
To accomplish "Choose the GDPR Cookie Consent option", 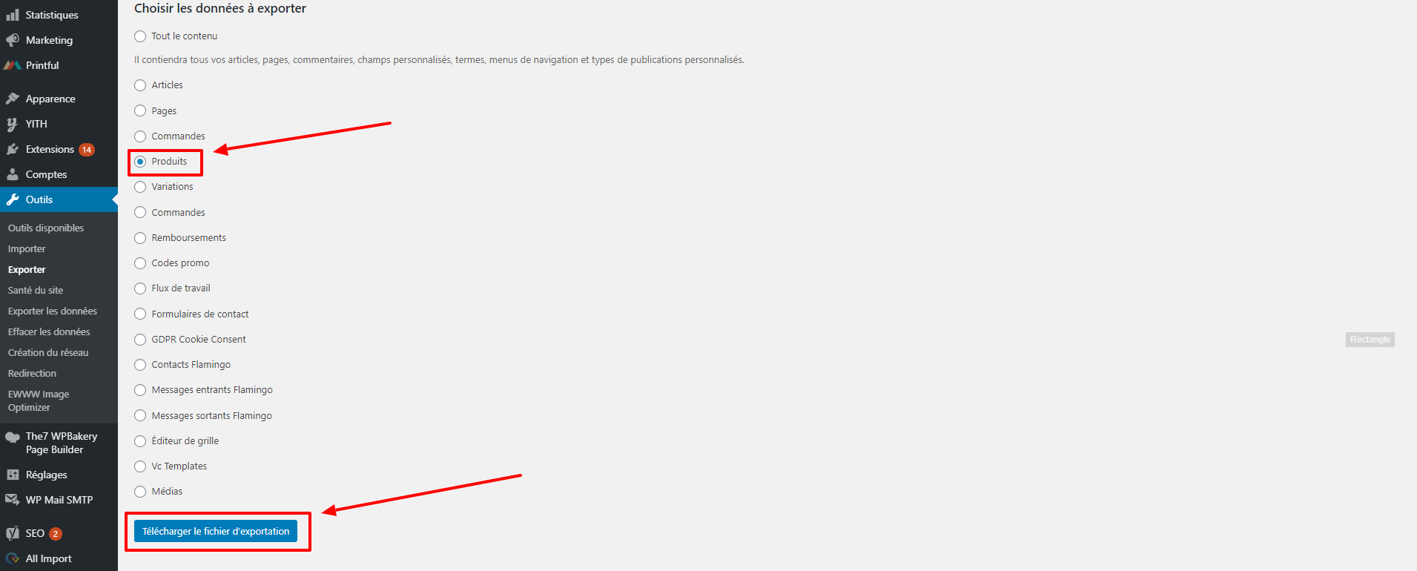I will tap(140, 340).
